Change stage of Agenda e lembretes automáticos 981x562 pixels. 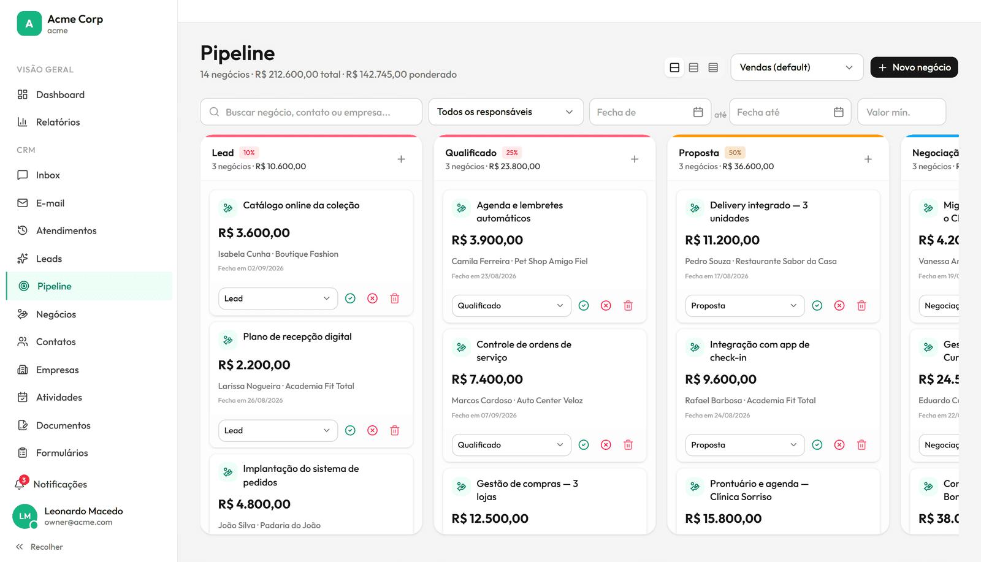511,306
